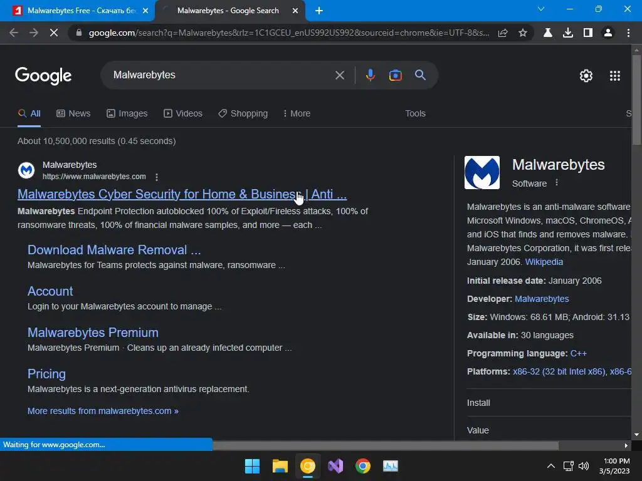Share this page using the share icon
This screenshot has height=481, width=642.
point(503,33)
